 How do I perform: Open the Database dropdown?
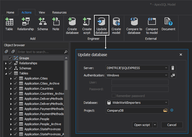[166, 103]
